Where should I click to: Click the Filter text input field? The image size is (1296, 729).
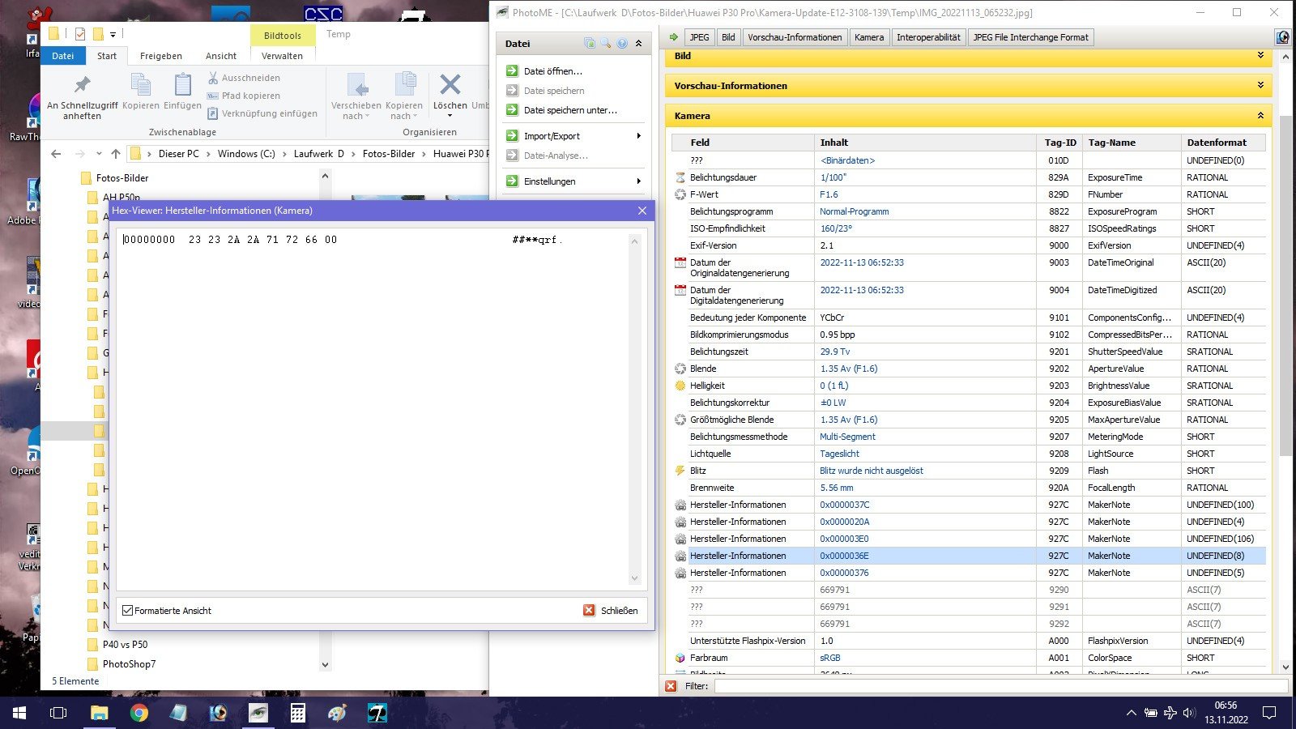pos(1000,686)
